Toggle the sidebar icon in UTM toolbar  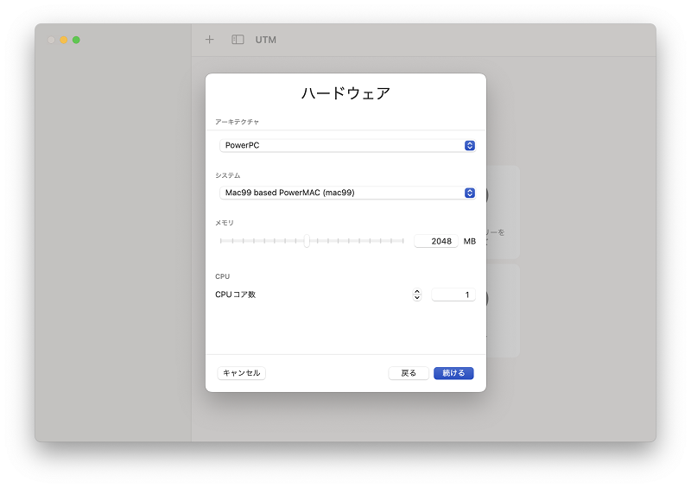point(238,40)
